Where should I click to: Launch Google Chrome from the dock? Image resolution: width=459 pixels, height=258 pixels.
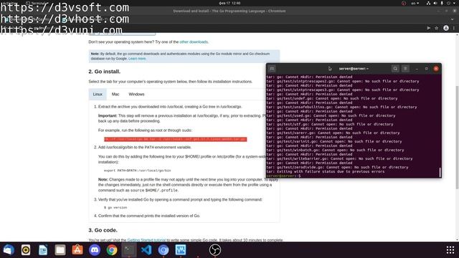112,250
